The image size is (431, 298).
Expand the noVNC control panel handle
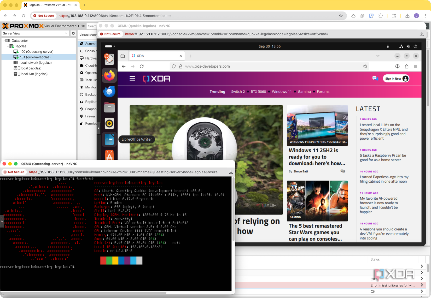[98, 128]
